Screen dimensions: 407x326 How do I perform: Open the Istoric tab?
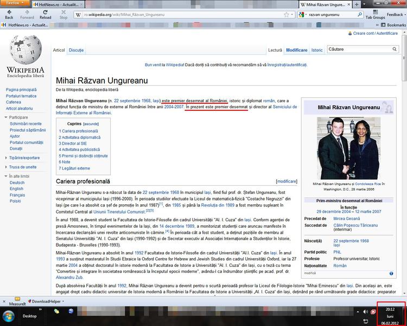(x=317, y=50)
